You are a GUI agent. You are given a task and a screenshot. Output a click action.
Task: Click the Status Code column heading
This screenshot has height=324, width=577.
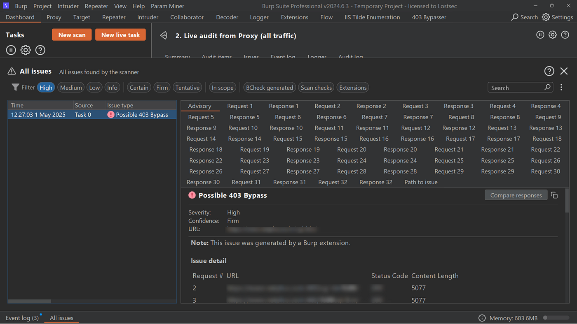389,276
